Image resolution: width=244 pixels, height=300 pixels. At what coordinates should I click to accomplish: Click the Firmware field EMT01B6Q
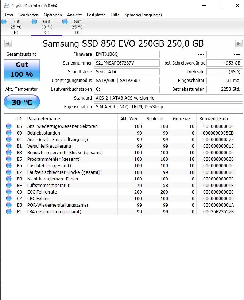(x=127, y=54)
